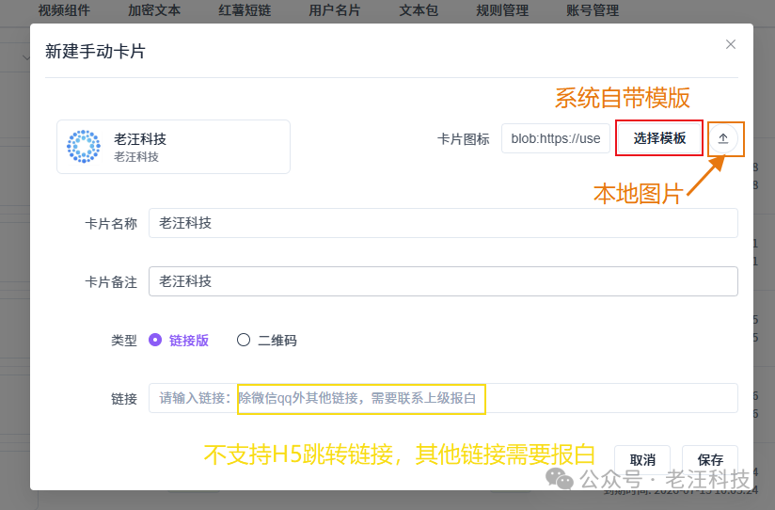Click the 取消 button

(x=642, y=459)
